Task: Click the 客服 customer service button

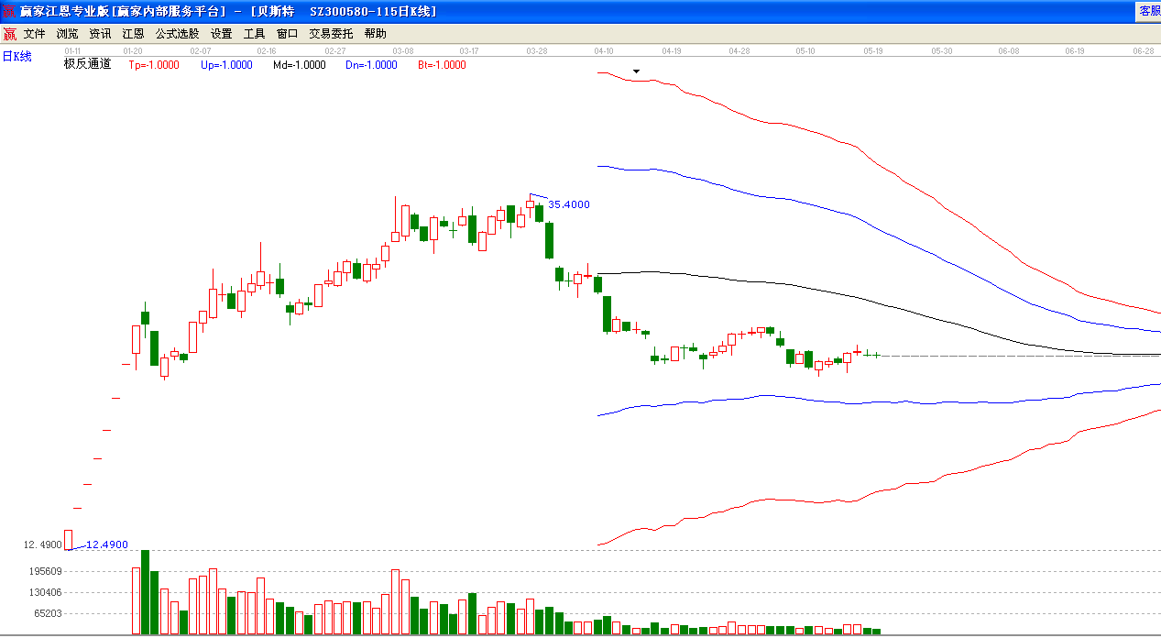Action: [x=1149, y=11]
